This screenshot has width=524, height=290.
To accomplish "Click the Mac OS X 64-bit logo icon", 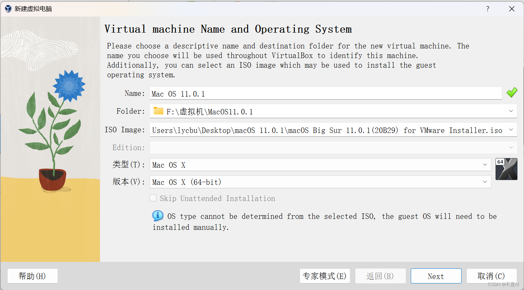I will pyautogui.click(x=506, y=169).
